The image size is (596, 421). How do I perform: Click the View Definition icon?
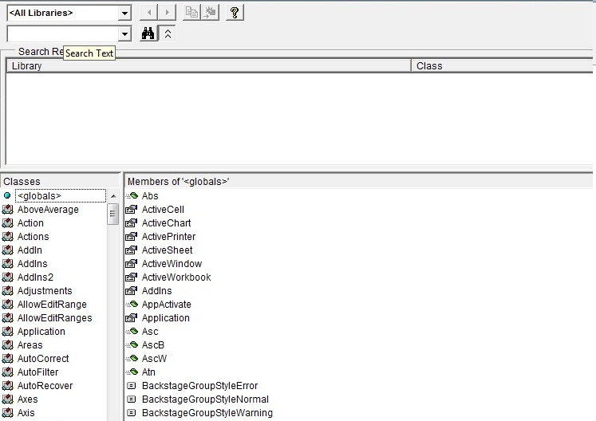(x=210, y=13)
